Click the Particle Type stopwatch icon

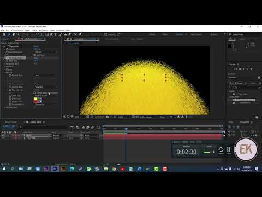(x=10, y=76)
